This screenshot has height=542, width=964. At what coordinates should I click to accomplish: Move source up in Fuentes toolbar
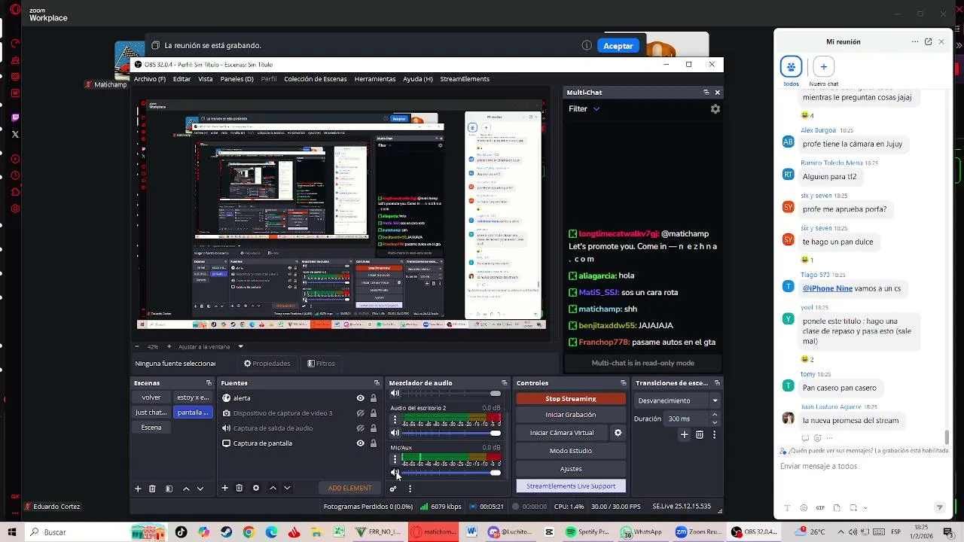pos(273,489)
